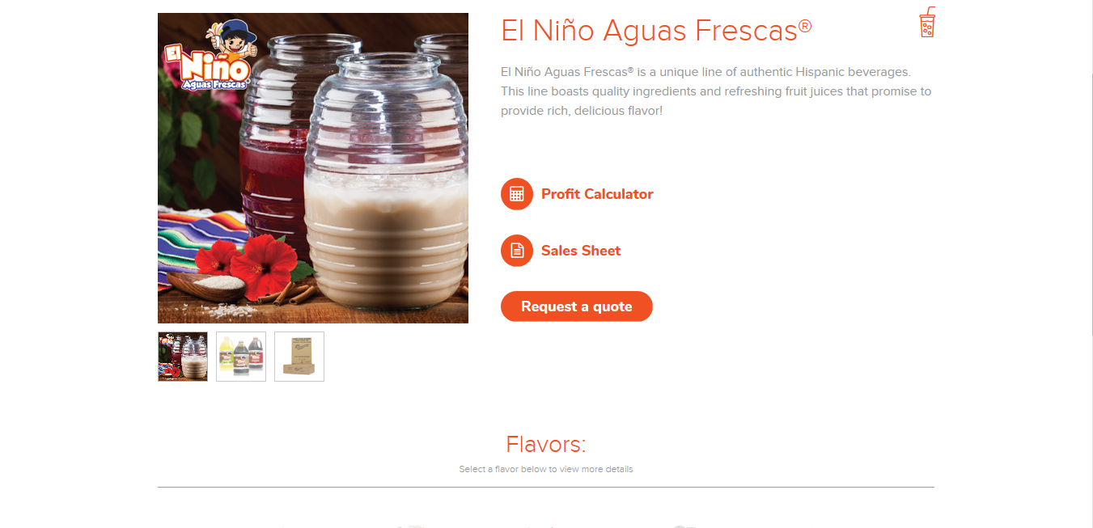The image size is (1093, 528).
Task: Click the orange drink cup icon
Action: (927, 23)
